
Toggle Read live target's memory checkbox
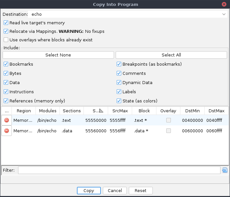click(x=6, y=23)
